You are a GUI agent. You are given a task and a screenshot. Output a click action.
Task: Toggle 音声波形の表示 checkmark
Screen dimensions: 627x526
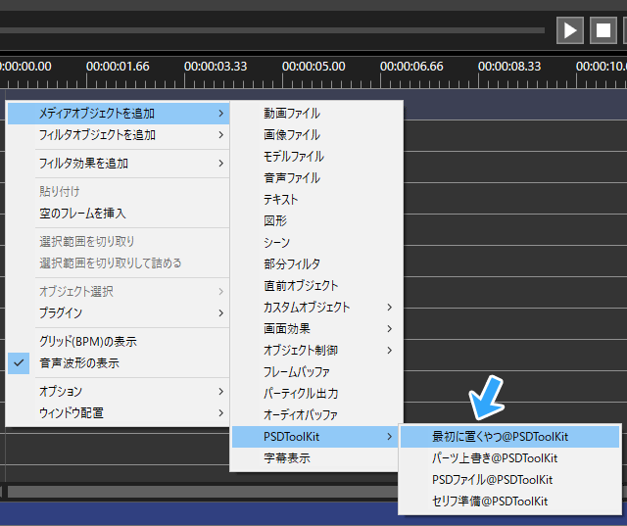(x=78, y=362)
